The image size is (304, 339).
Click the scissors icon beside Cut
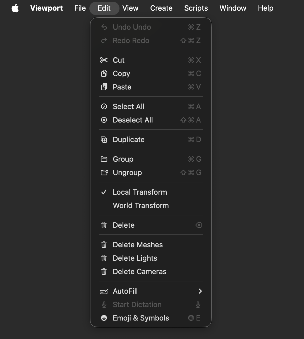(x=104, y=60)
